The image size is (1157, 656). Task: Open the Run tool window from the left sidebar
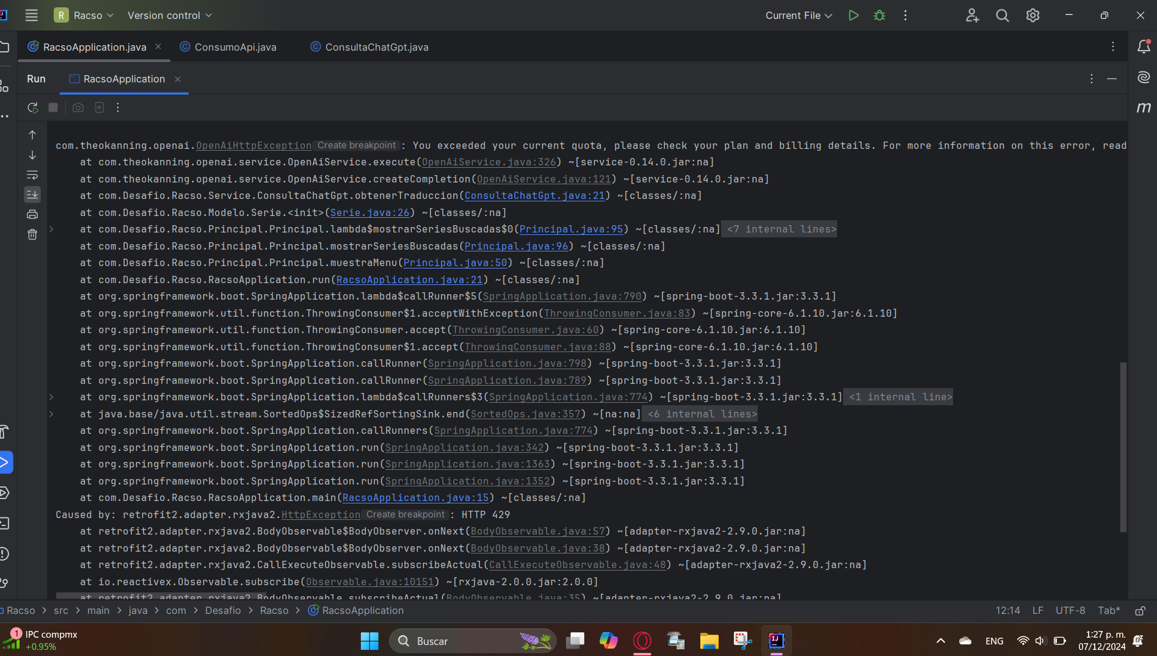tap(5, 462)
